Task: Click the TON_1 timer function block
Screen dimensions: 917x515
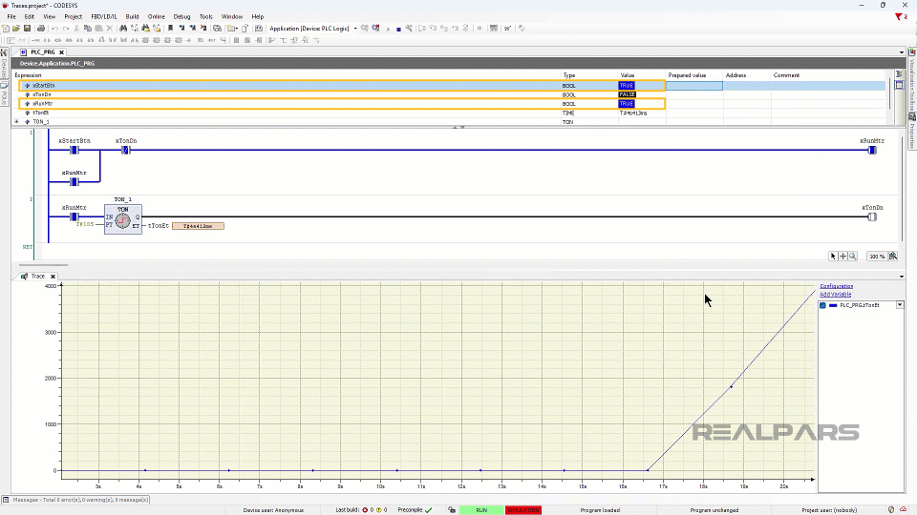Action: [x=123, y=219]
